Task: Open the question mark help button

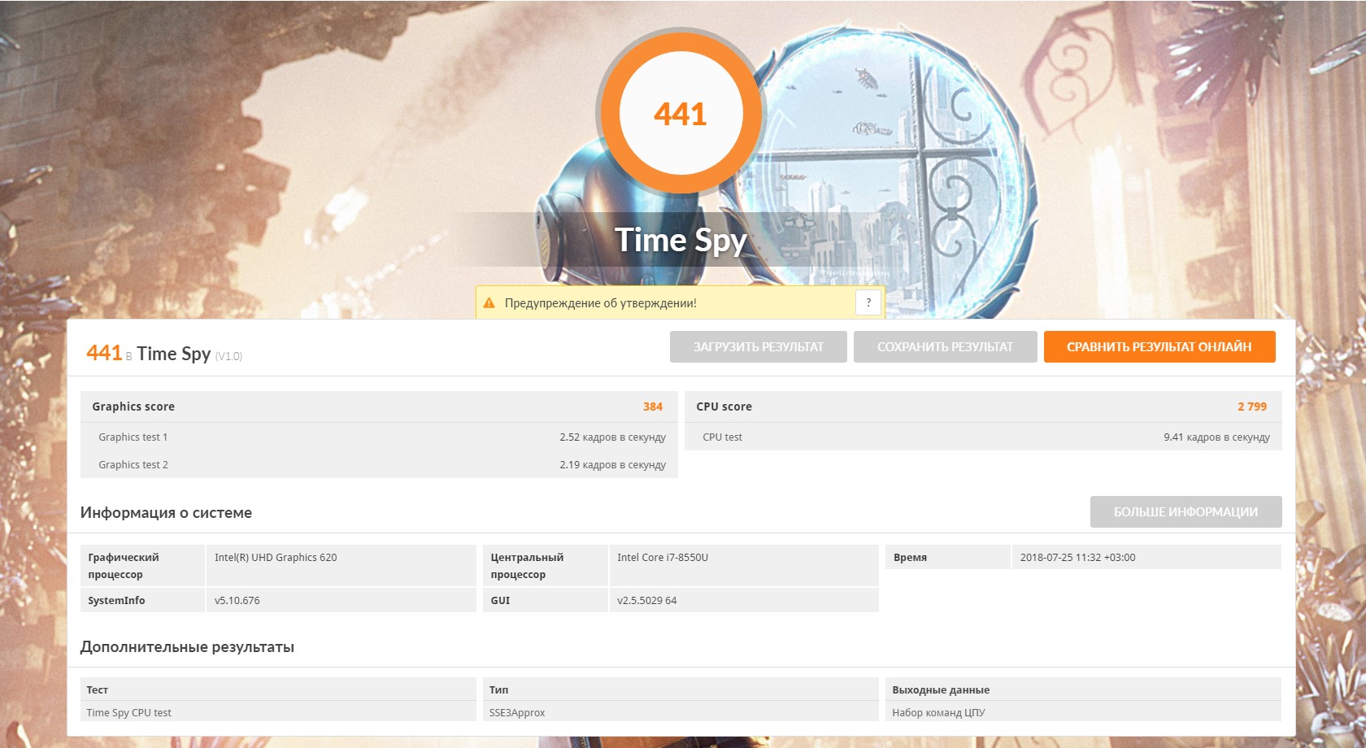Action: coord(868,302)
